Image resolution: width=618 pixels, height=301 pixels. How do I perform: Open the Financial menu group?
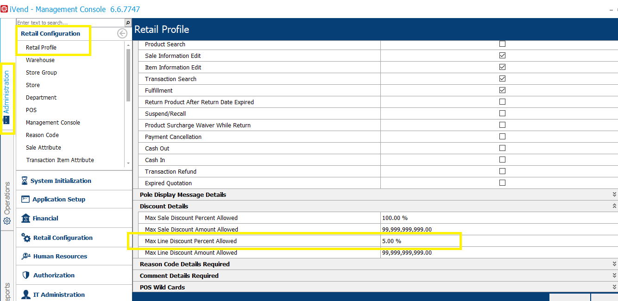tap(74, 218)
